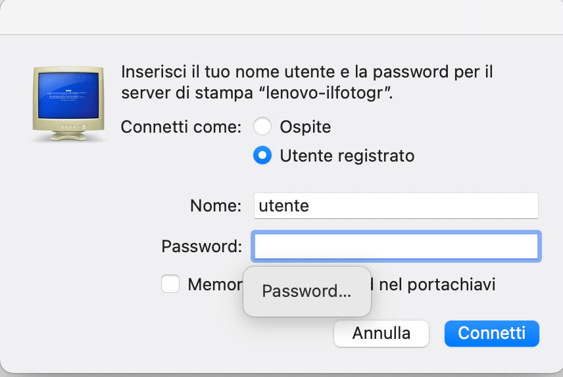Screen dimensions: 563x377
Task: Click the beige stand of the monitor icon
Action: click(68, 135)
